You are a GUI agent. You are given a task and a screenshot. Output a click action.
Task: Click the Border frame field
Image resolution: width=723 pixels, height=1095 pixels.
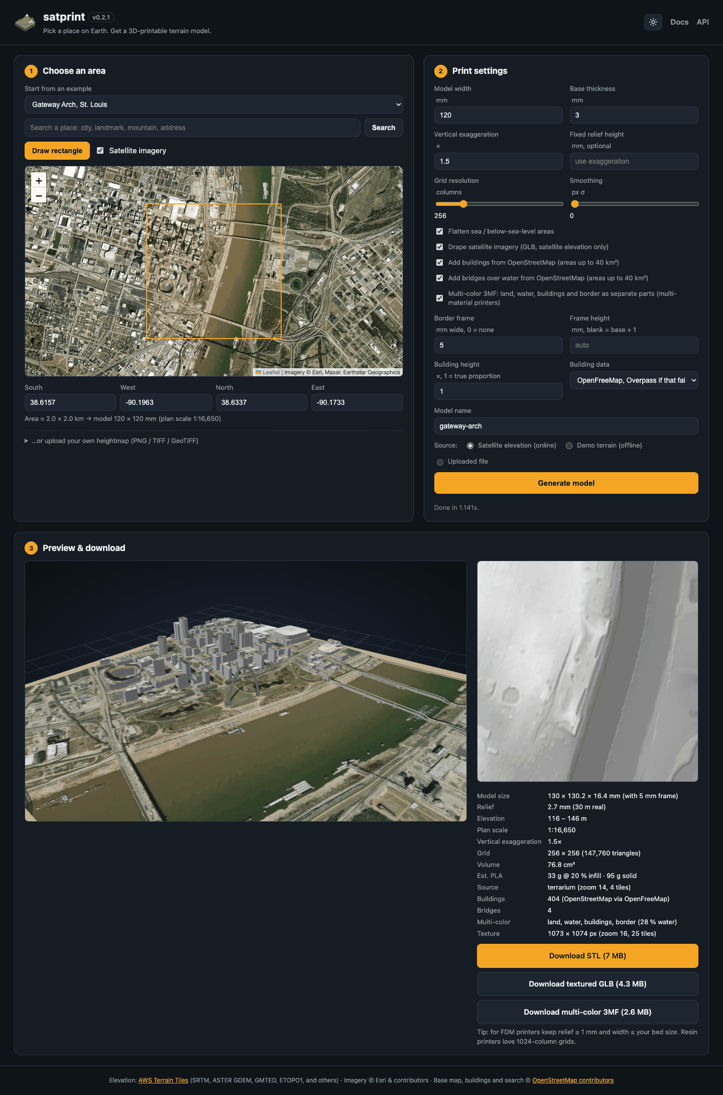(x=498, y=345)
